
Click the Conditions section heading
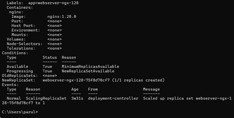15,53
